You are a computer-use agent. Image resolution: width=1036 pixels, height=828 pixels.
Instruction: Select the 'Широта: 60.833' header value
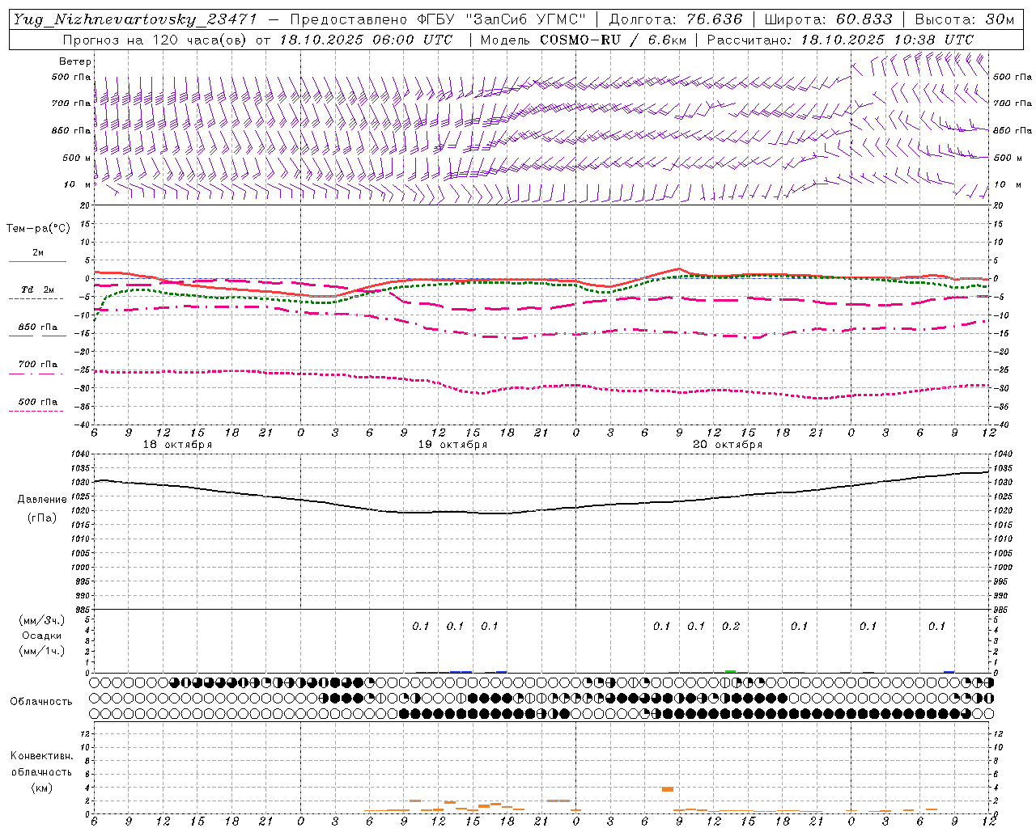829,19
